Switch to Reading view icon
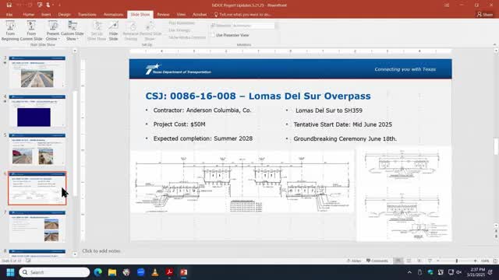 tap(419, 261)
